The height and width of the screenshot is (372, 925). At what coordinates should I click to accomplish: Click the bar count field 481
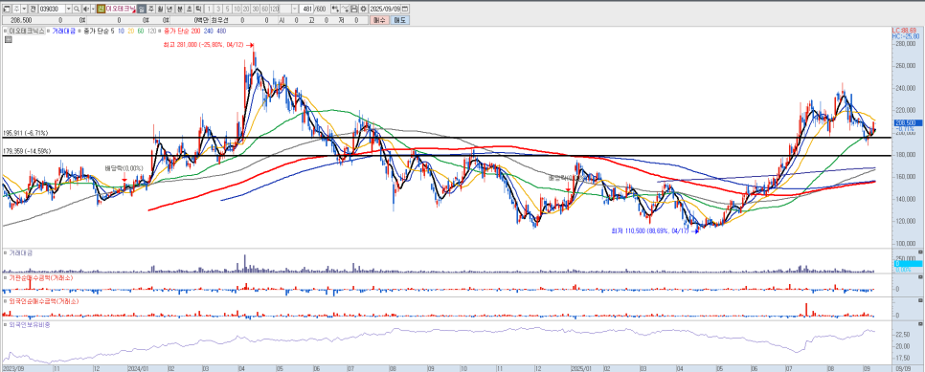pos(306,9)
